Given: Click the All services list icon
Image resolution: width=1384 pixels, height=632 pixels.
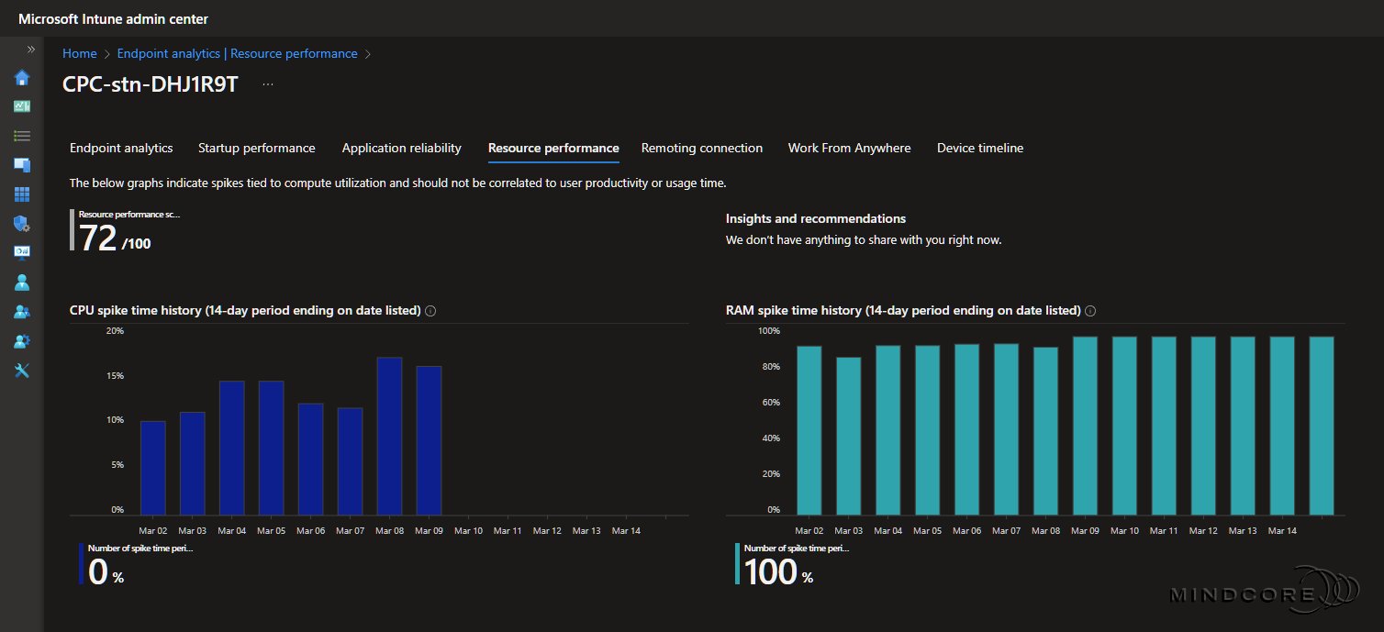Looking at the screenshot, I should tap(22, 136).
